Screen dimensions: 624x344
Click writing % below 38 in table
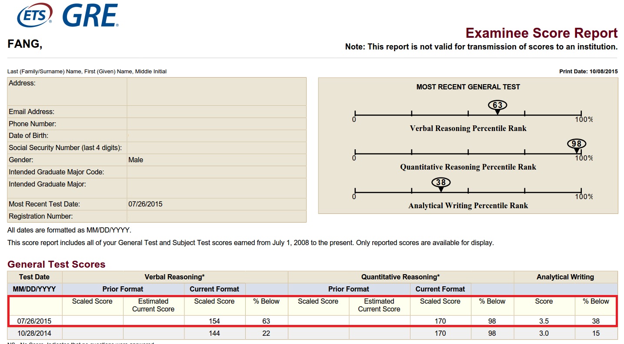[596, 321]
